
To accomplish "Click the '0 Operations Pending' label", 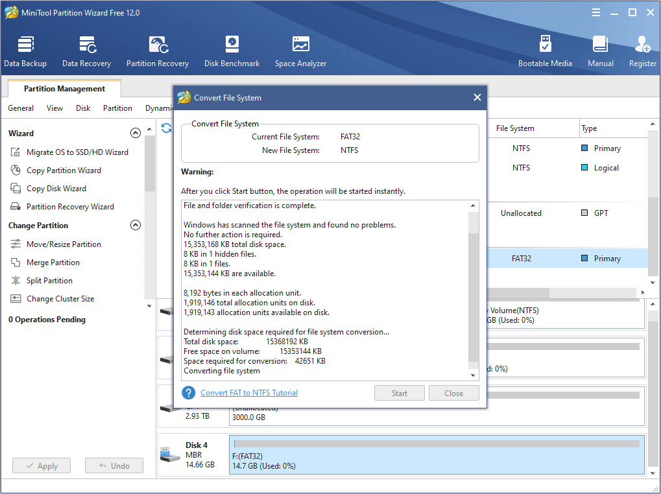I will click(47, 320).
